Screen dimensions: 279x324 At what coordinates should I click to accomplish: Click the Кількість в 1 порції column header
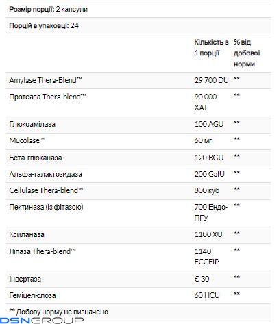tap(211, 47)
